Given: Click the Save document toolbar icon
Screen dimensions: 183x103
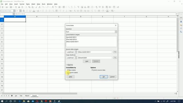Looking at the screenshot, I should click(11, 7).
